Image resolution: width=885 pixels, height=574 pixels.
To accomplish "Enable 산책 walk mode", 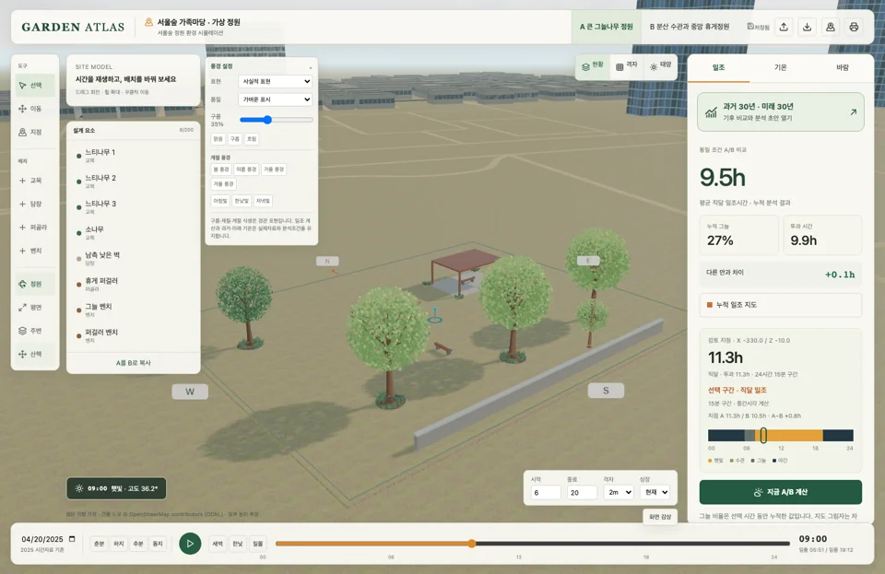I will [x=35, y=354].
